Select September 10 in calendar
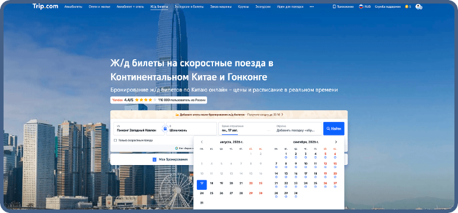 click(306, 164)
